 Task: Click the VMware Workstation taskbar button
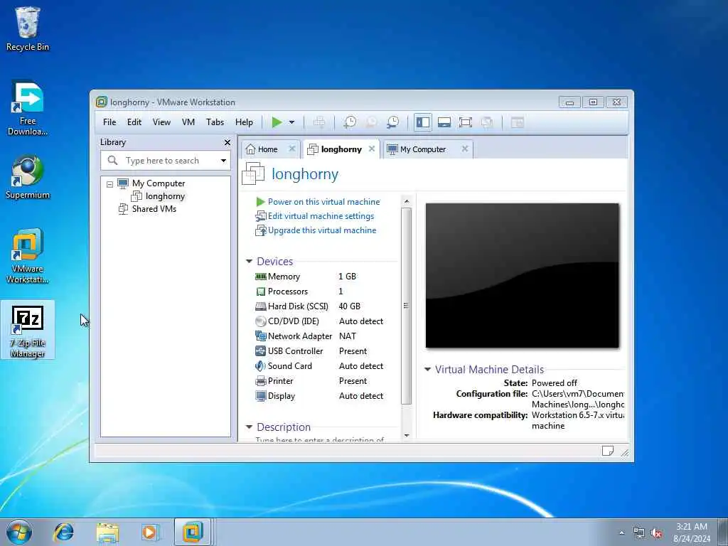[x=193, y=532]
